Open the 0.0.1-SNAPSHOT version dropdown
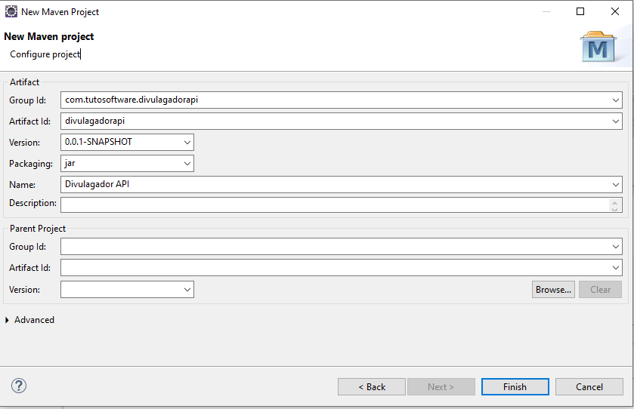 click(x=187, y=142)
